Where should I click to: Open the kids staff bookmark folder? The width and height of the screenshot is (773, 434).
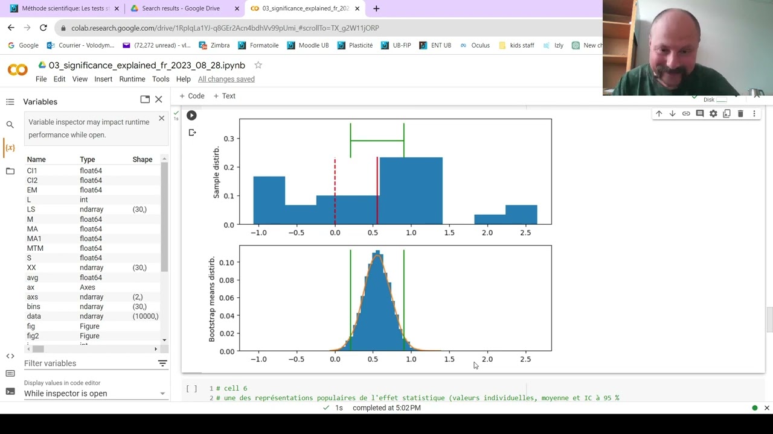[516, 45]
